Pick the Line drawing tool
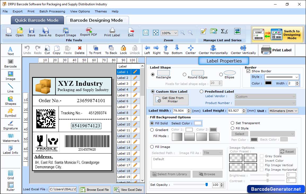 pos(11,88)
